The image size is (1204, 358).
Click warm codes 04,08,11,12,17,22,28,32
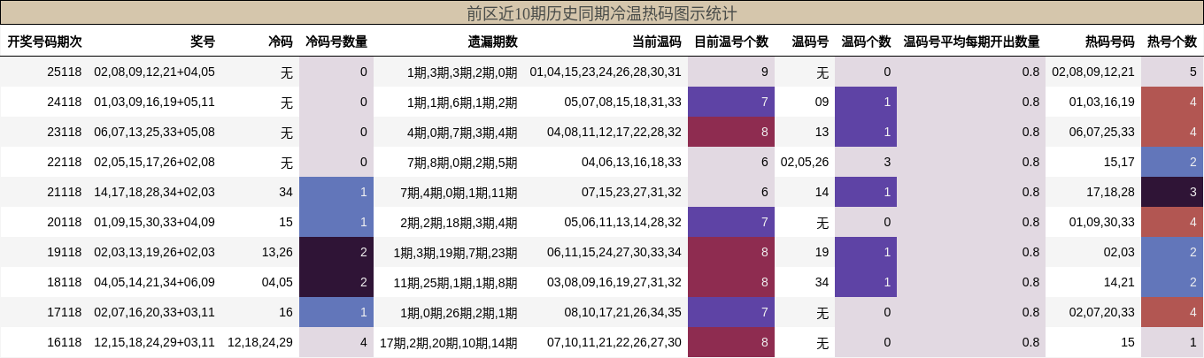click(614, 132)
